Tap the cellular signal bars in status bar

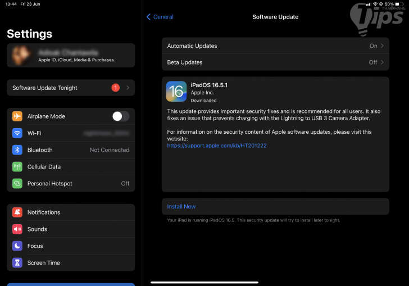click(368, 4)
